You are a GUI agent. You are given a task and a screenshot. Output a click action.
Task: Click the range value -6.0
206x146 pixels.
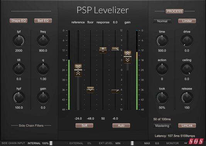(x=115, y=118)
